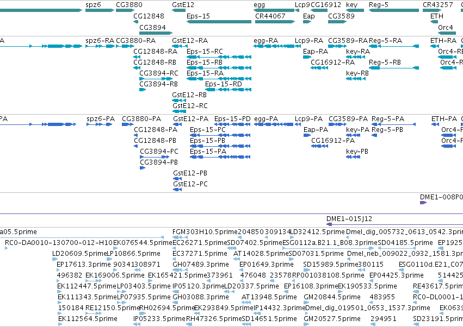The width and height of the screenshot is (463, 327).
Task: Click protein Eap-PA
Action: coord(307,135)
